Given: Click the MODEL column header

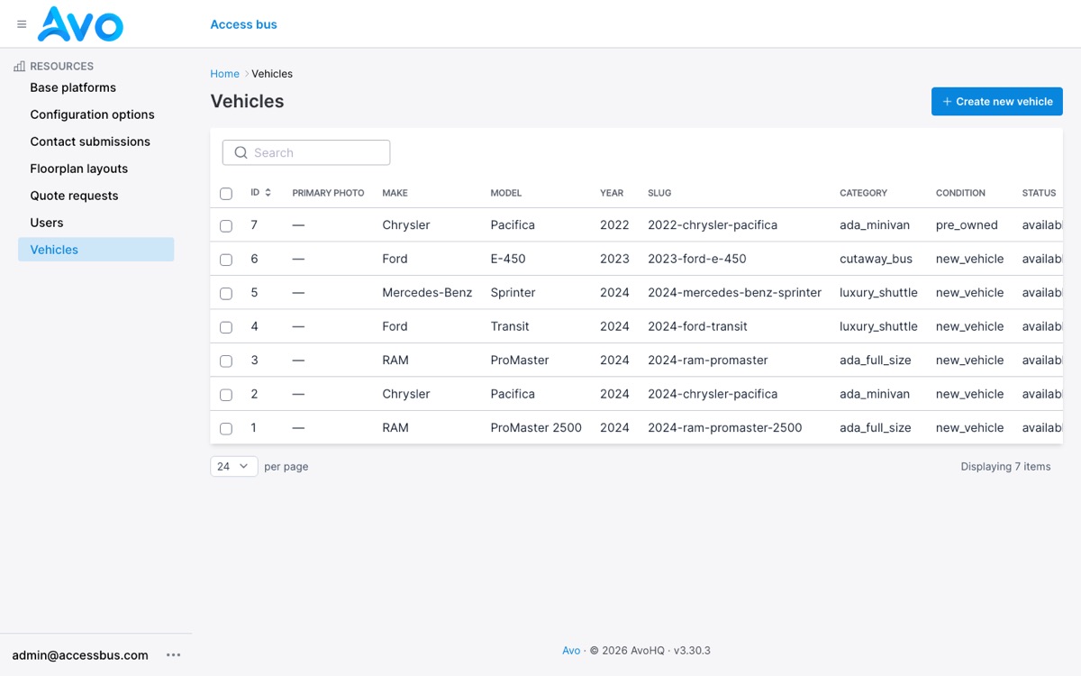Looking at the screenshot, I should [x=506, y=193].
